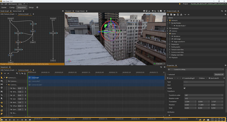The image size is (227, 122).
Task: Expand the Hardware tree item
Action: (x=168, y=28)
